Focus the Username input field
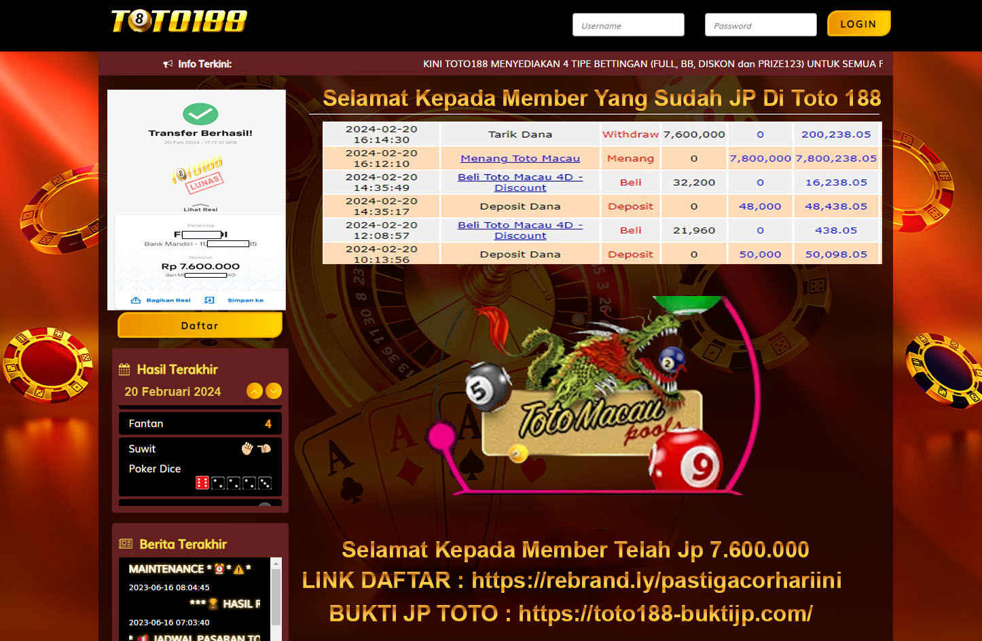982x641 pixels. pyautogui.click(x=628, y=25)
